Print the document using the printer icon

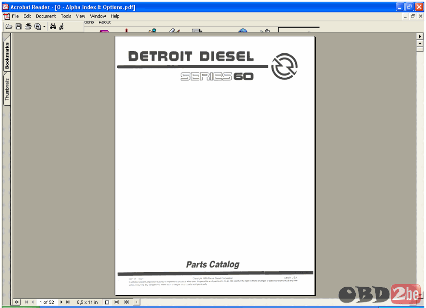tap(28, 26)
